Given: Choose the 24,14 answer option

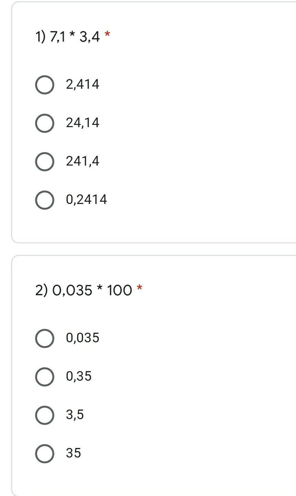Looking at the screenshot, I should pos(44,123).
